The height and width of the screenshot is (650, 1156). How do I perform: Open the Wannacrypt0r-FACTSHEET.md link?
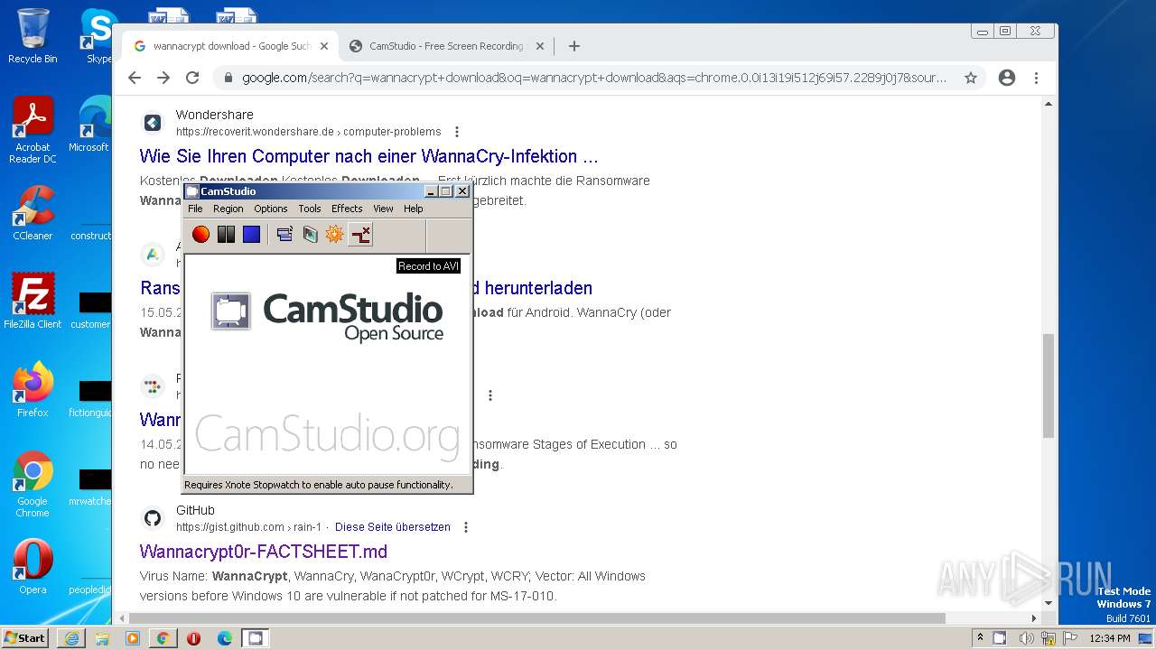[x=264, y=552]
